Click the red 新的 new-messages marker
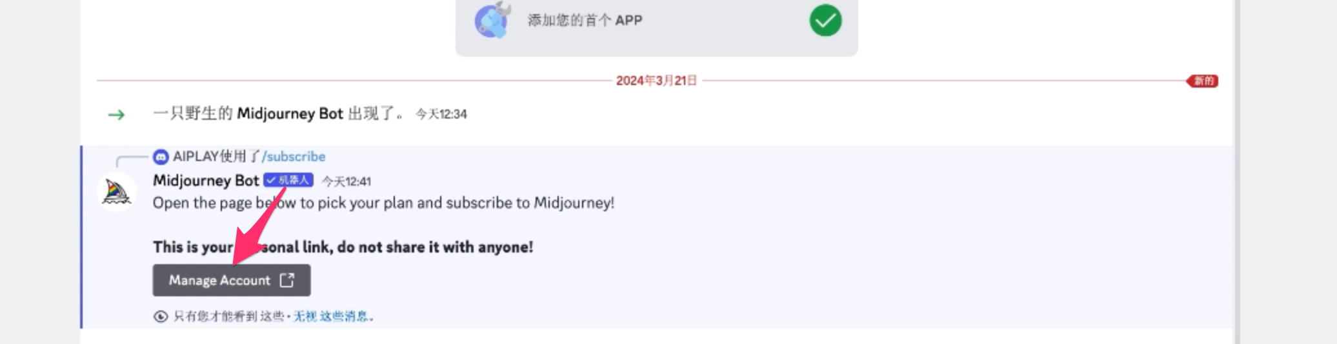 [x=1202, y=81]
